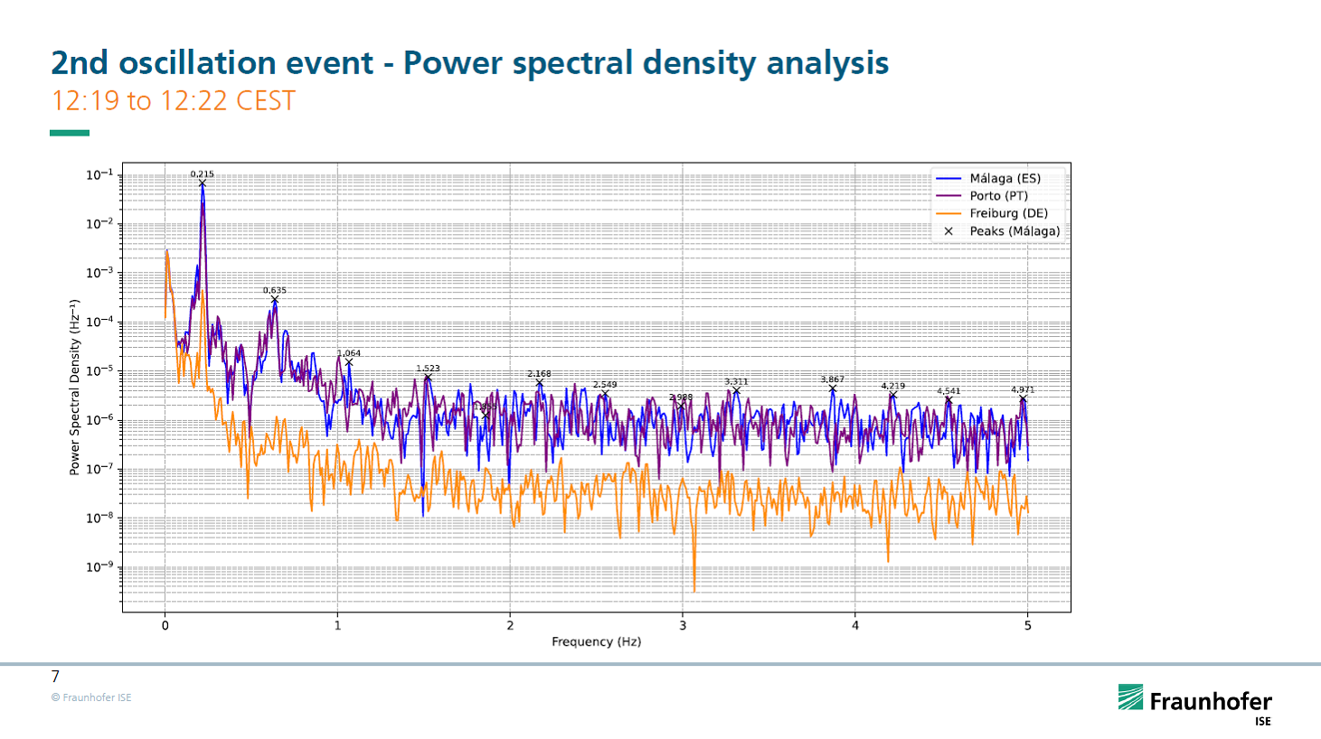Viewport: 1321px width, 739px height.
Task: Click the peak marker labeled 4.971
Action: (x=1023, y=399)
